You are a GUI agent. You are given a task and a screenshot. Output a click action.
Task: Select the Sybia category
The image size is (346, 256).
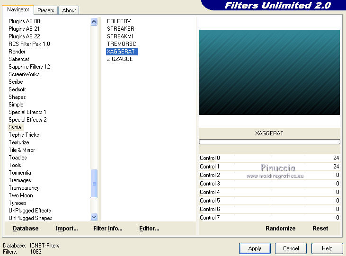pyautogui.click(x=15, y=127)
